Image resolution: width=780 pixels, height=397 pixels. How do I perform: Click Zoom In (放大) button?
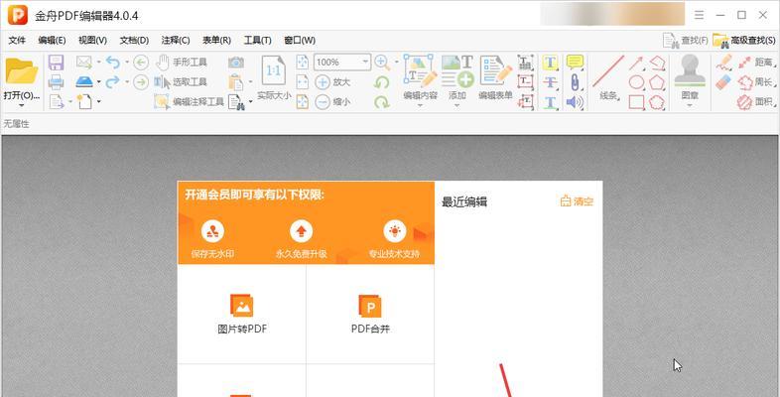[x=332, y=82]
